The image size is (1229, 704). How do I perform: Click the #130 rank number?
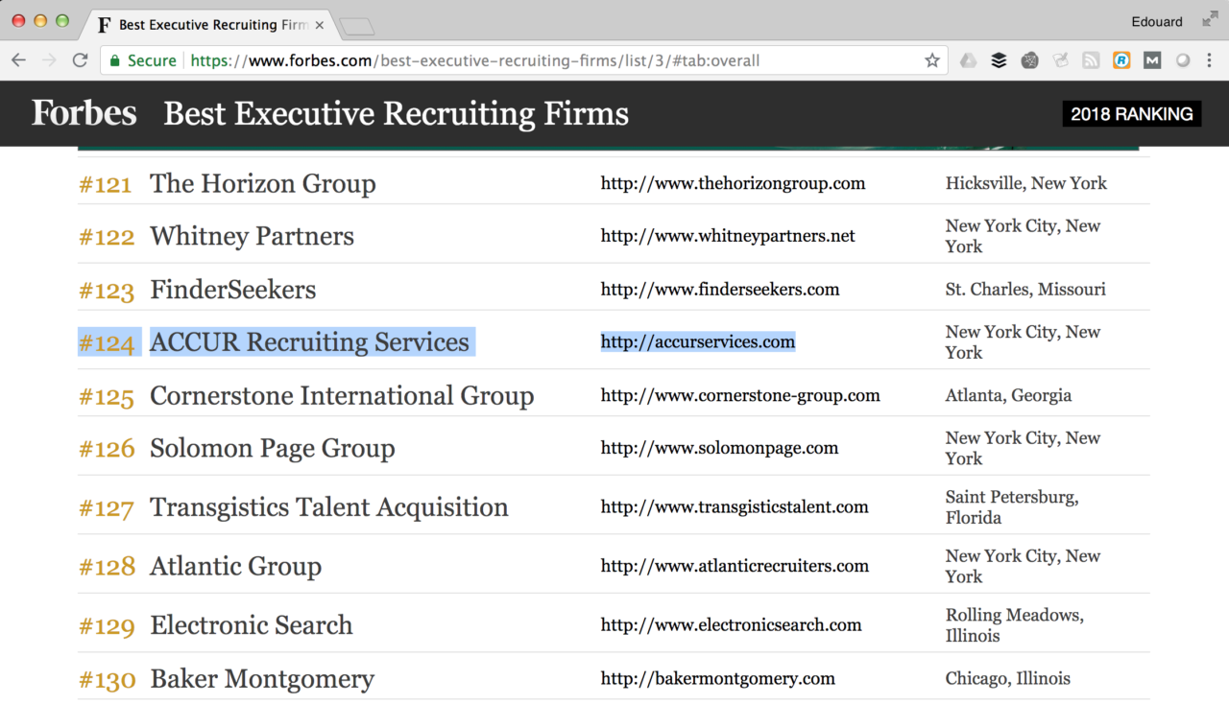pos(107,680)
